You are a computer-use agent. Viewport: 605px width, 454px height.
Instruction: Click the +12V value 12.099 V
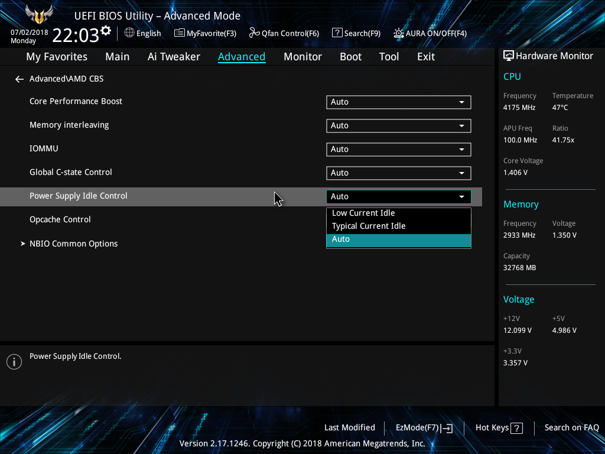(518, 330)
